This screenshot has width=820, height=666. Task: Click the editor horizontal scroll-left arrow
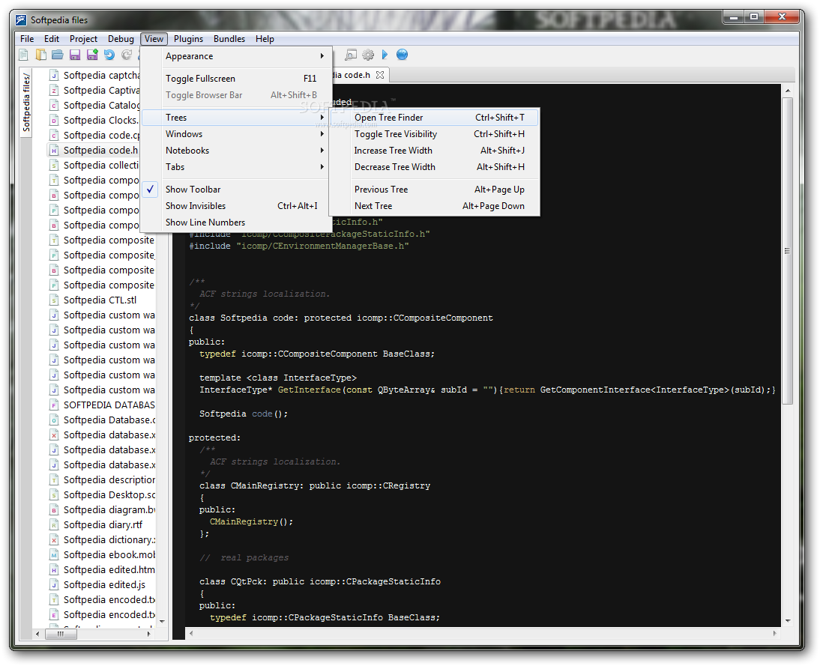(x=191, y=633)
